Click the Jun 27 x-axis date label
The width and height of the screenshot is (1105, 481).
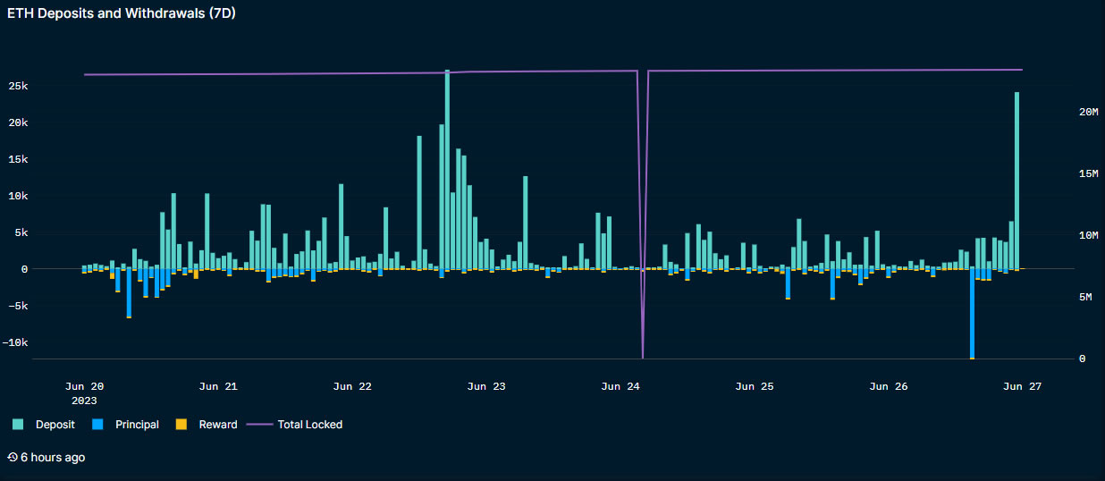click(x=1023, y=386)
